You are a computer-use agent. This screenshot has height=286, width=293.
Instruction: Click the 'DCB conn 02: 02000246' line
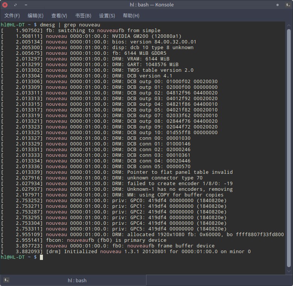(x=96, y=150)
